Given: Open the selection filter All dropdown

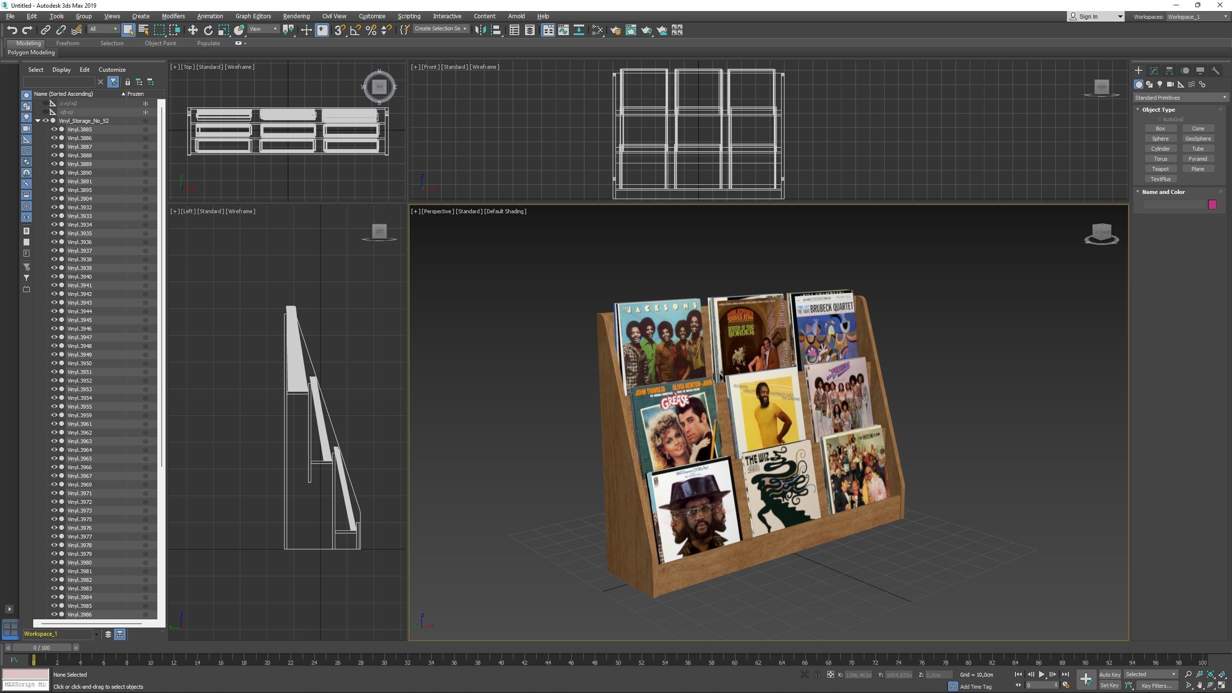Looking at the screenshot, I should pos(103,29).
